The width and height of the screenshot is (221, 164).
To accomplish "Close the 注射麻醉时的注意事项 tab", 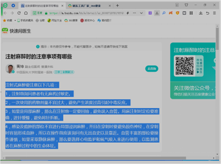I will [x=62, y=6].
